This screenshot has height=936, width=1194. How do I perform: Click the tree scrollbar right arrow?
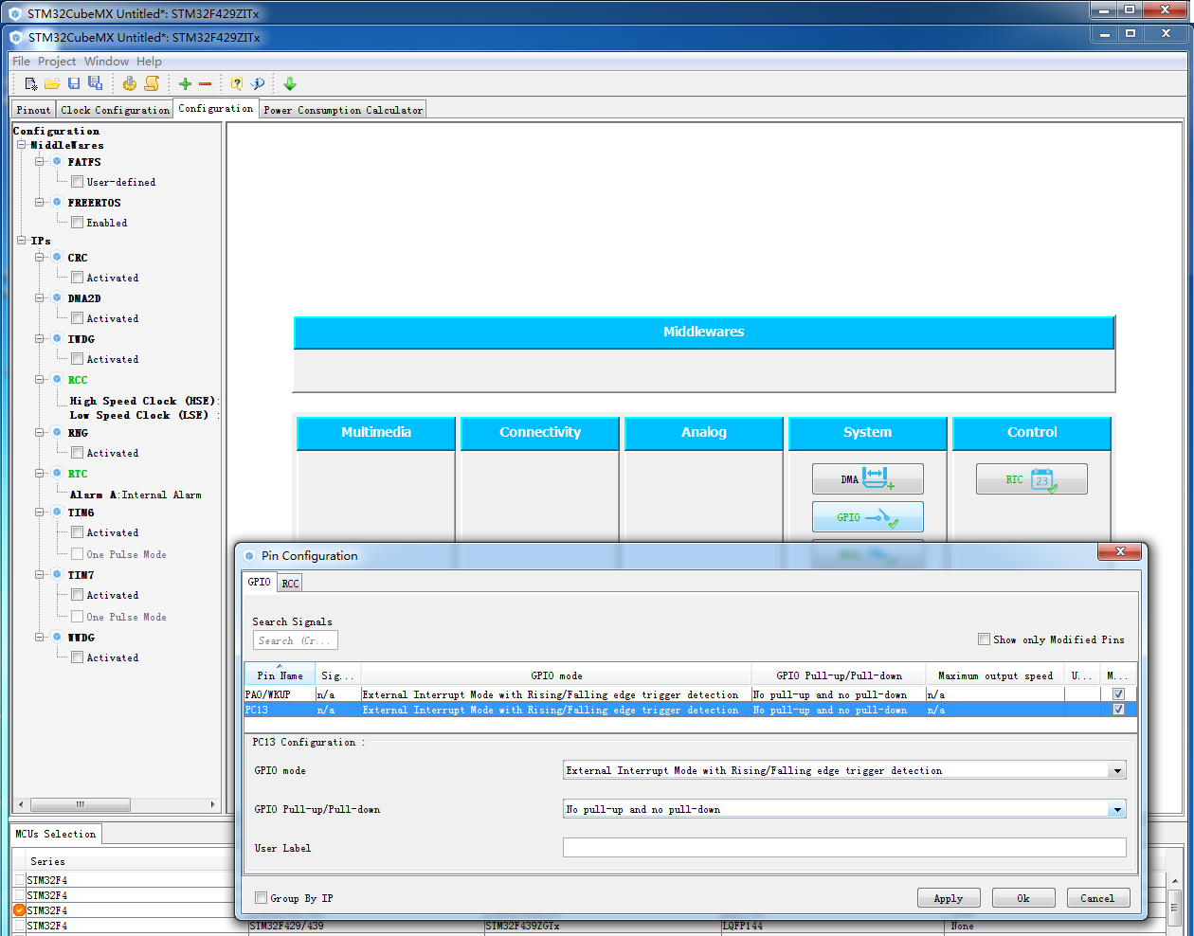(x=213, y=804)
